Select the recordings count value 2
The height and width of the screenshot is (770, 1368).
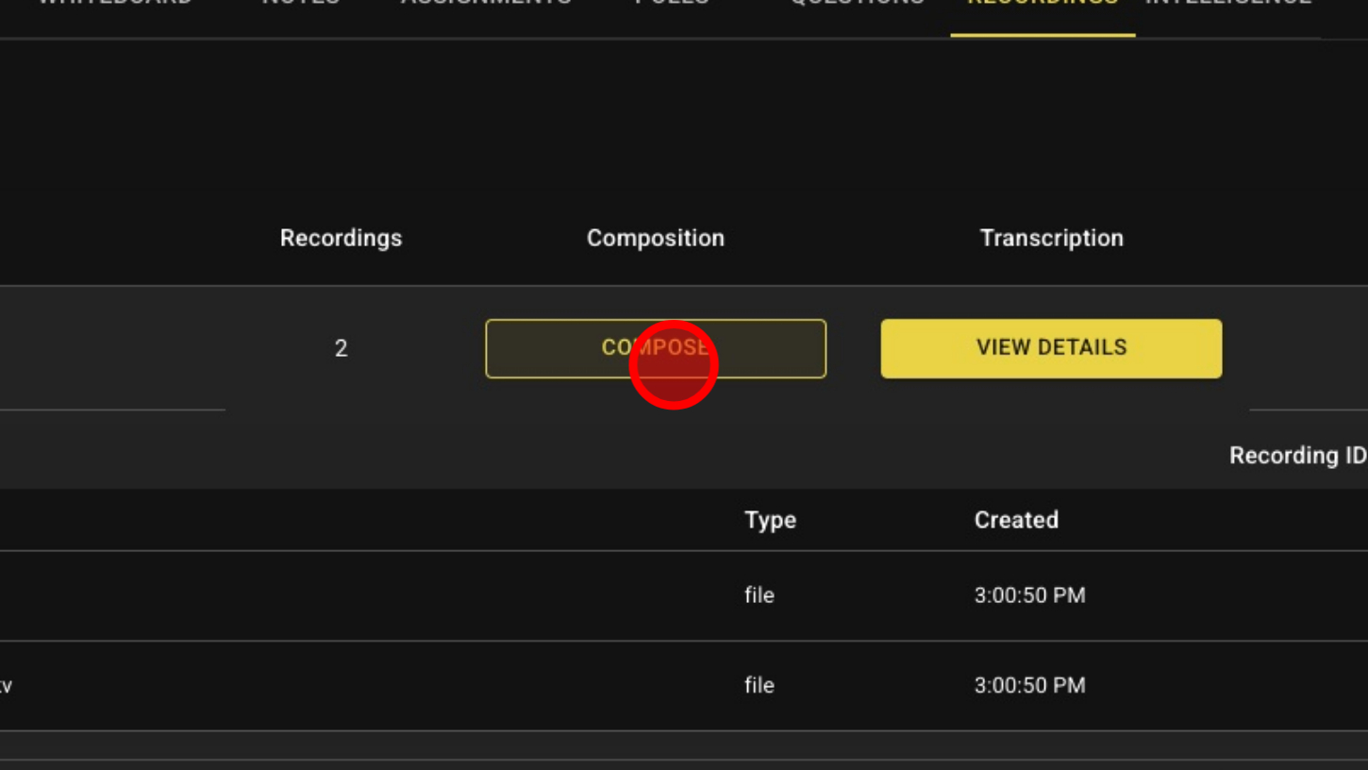click(341, 348)
